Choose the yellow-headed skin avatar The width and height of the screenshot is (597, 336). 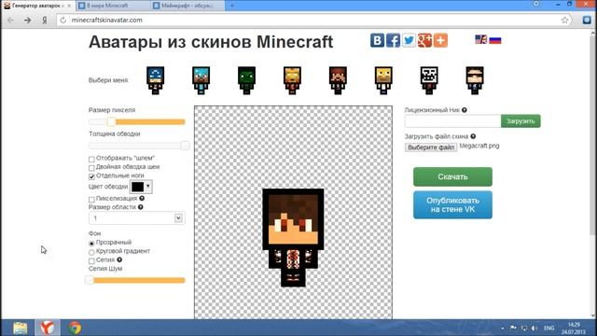[x=383, y=80]
